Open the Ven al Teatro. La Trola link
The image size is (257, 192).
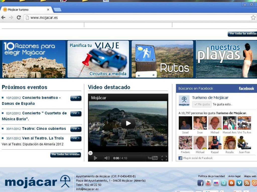(x=43, y=138)
